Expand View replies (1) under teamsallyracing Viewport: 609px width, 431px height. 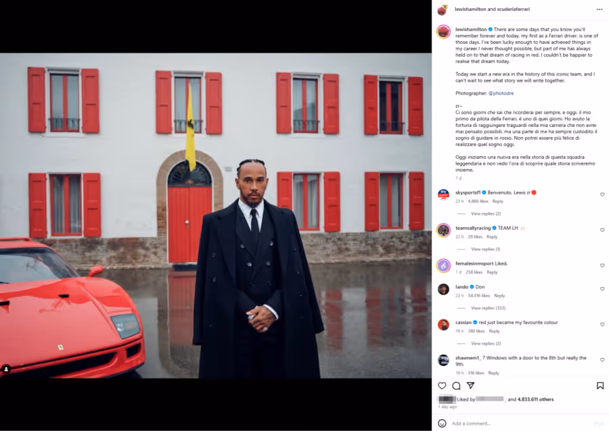[x=485, y=249]
